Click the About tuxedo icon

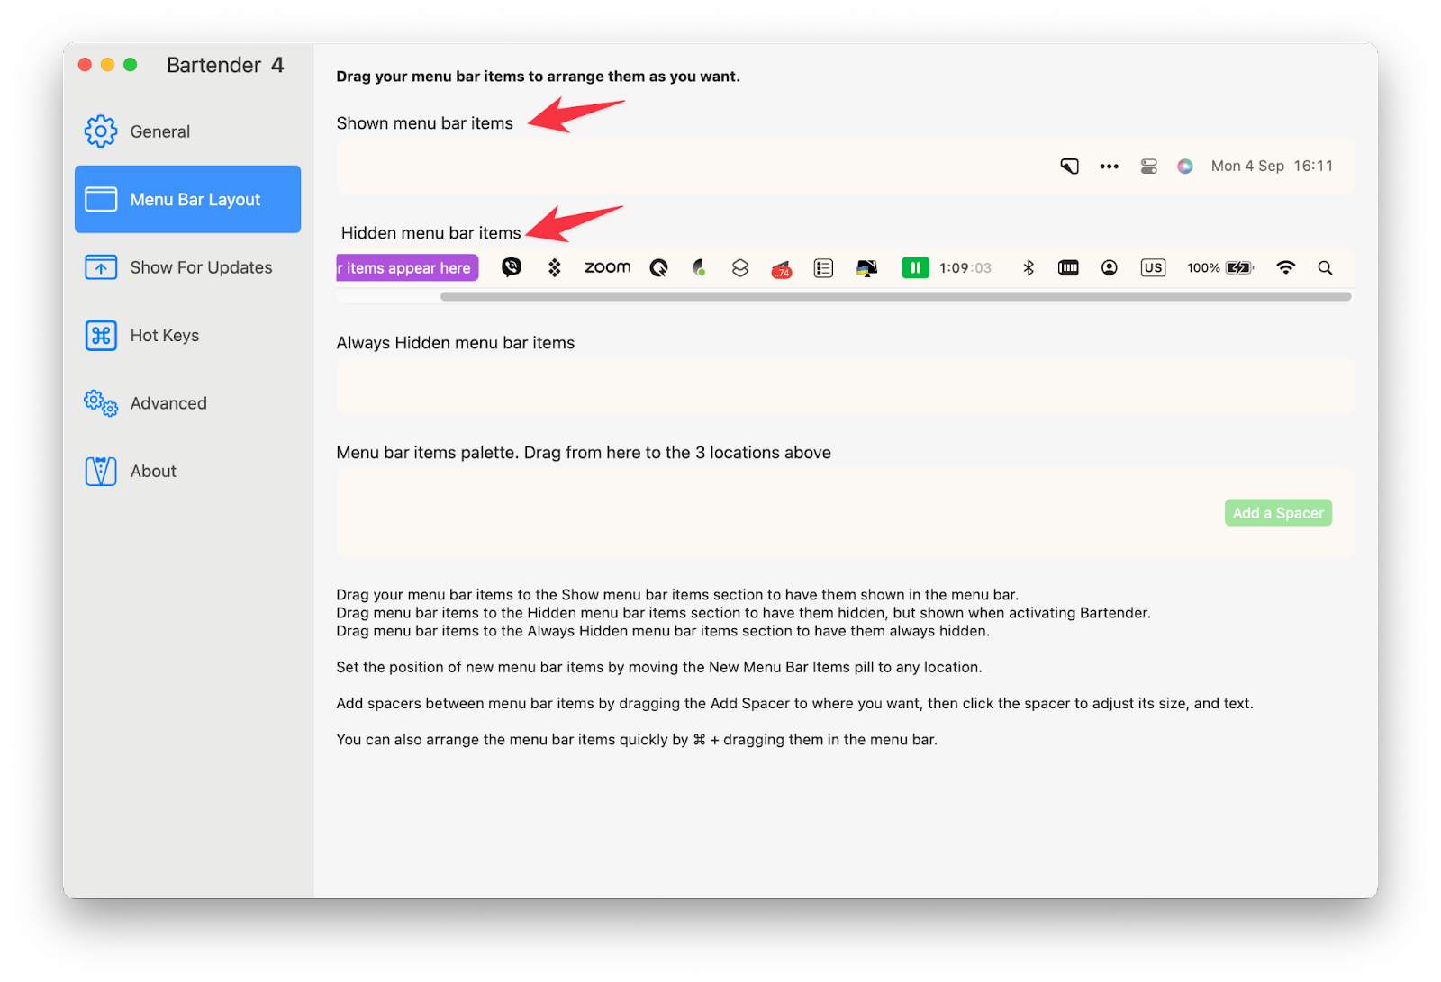click(x=101, y=471)
